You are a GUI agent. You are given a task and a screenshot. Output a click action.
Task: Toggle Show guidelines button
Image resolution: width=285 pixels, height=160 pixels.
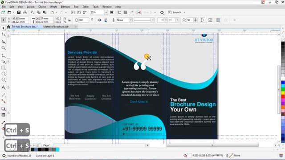coord(131,12)
